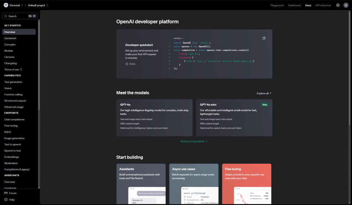Open the Help link

coord(9,199)
